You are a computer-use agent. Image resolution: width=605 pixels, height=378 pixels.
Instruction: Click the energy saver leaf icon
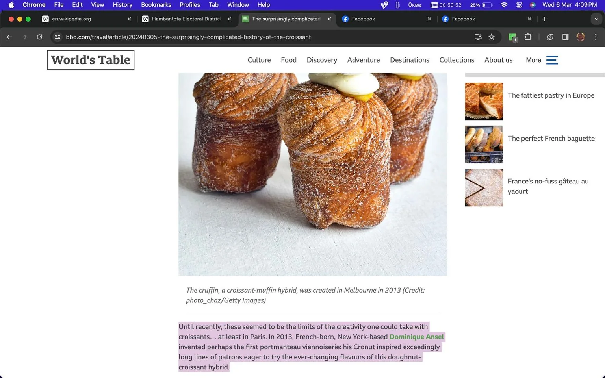(550, 37)
